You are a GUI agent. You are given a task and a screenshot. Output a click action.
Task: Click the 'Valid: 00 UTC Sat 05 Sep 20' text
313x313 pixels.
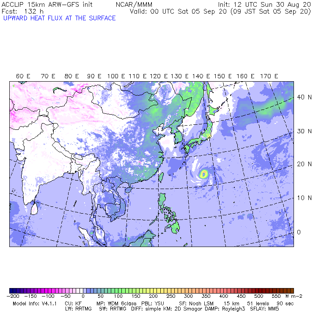point(178,11)
